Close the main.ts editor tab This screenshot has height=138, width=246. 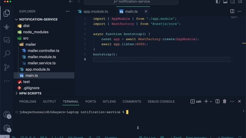(146, 11)
